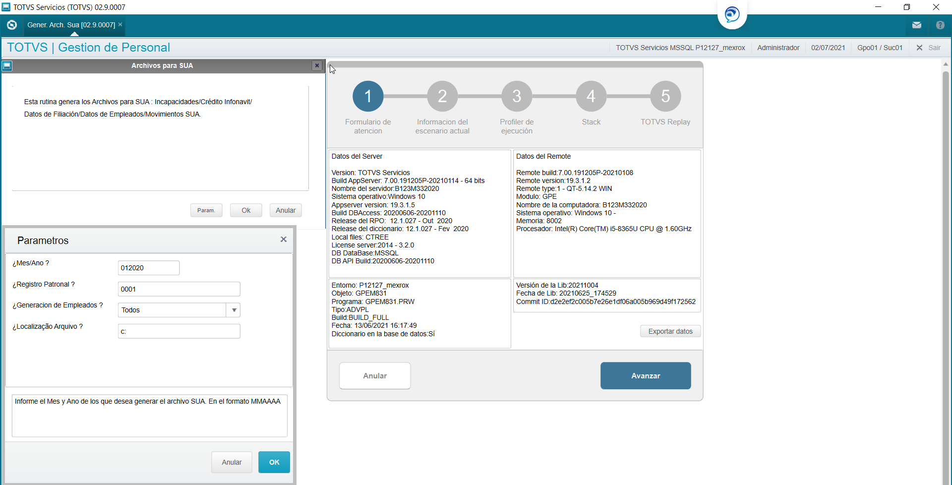
Task: Click Anular in Parametros dialog
Action: click(232, 462)
